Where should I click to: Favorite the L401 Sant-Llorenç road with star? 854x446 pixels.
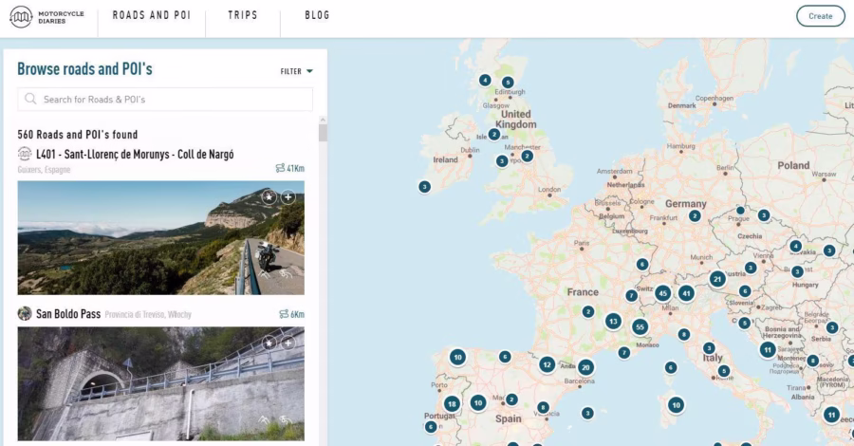(269, 197)
